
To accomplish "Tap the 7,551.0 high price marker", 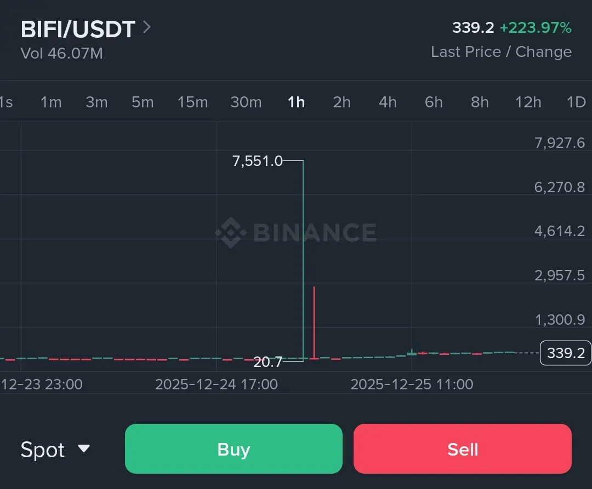I will pyautogui.click(x=257, y=161).
